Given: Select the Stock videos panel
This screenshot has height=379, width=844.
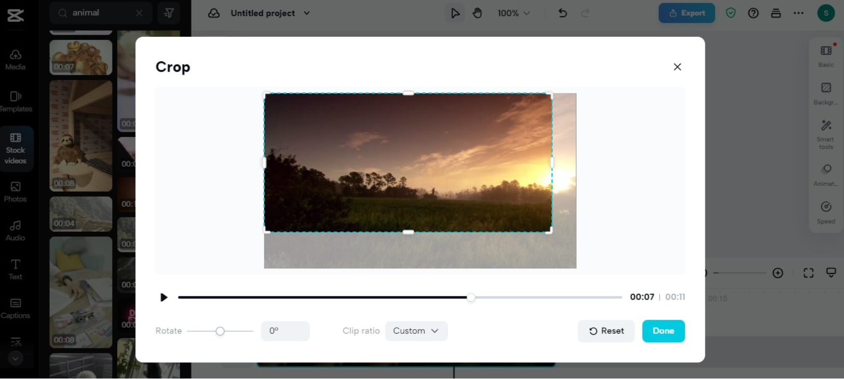Looking at the screenshot, I should [16, 148].
